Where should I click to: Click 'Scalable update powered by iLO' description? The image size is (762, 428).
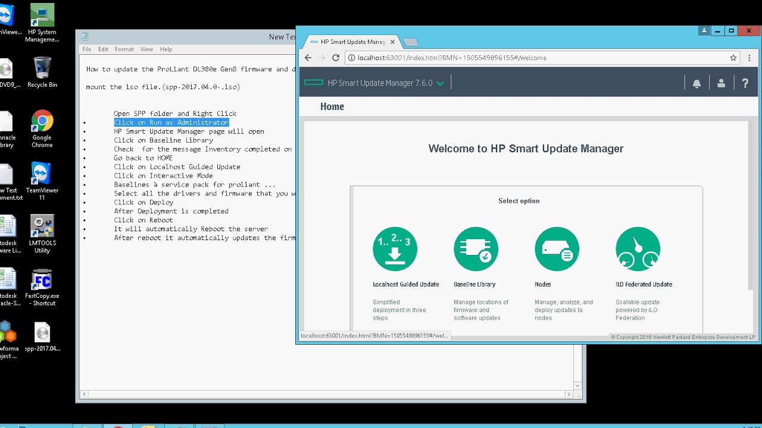[x=638, y=310]
